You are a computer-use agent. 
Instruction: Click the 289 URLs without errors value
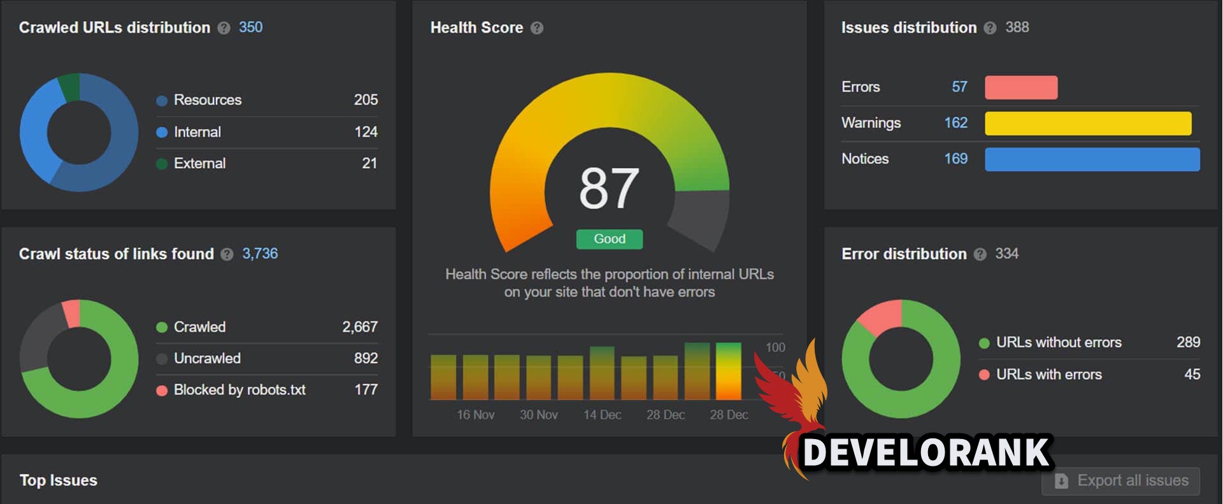[1189, 342]
